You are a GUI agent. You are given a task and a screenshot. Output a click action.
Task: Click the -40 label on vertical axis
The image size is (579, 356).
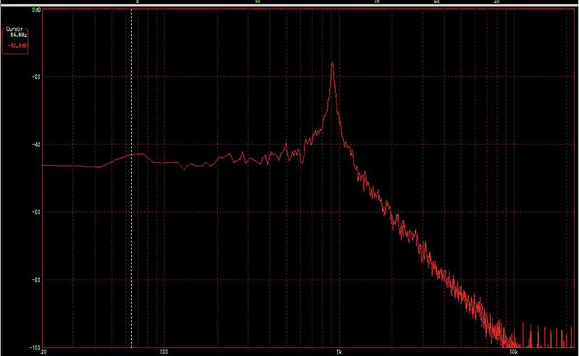click(x=36, y=145)
